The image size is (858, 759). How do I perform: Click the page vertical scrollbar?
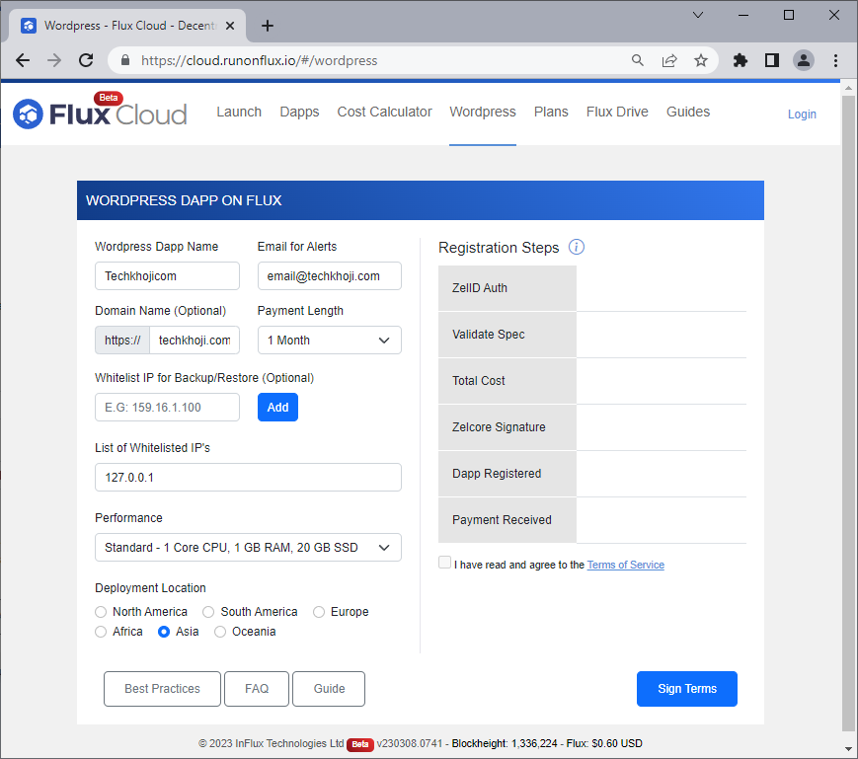click(848, 413)
